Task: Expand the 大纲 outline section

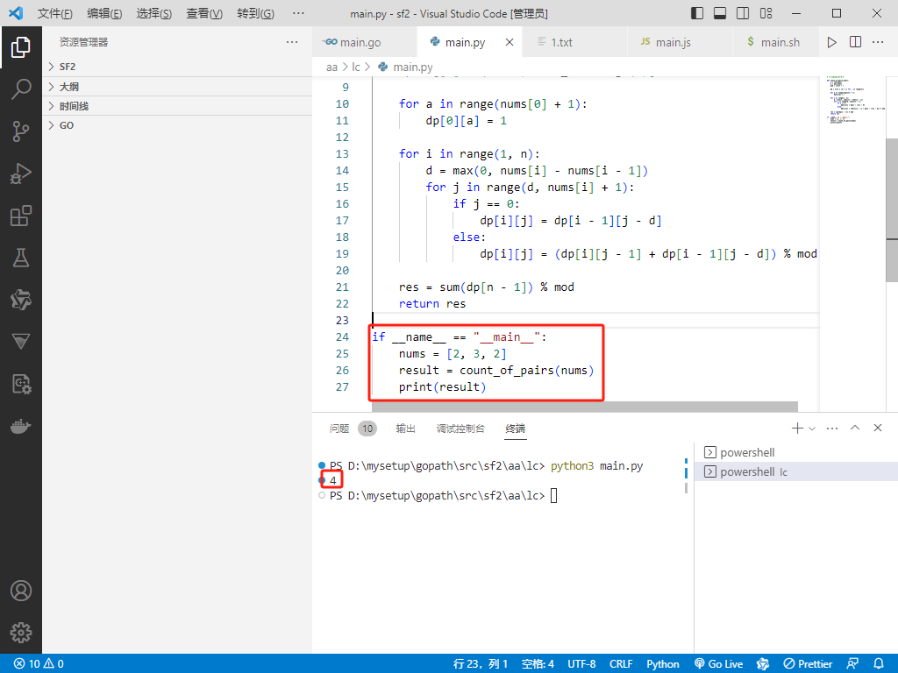Action: [x=177, y=87]
